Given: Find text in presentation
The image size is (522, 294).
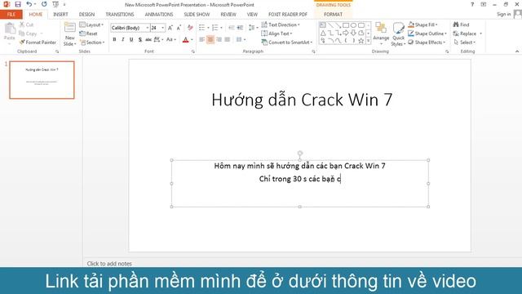Looking at the screenshot, I should point(461,24).
